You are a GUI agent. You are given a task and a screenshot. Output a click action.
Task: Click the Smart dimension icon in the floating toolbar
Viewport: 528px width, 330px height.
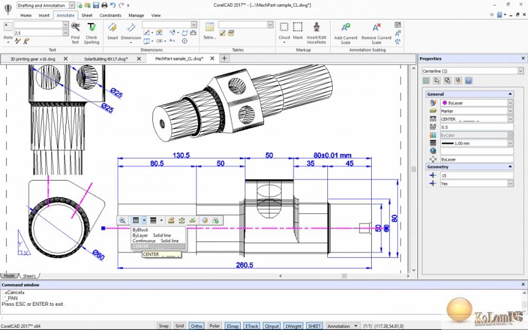pyautogui.click(x=205, y=221)
